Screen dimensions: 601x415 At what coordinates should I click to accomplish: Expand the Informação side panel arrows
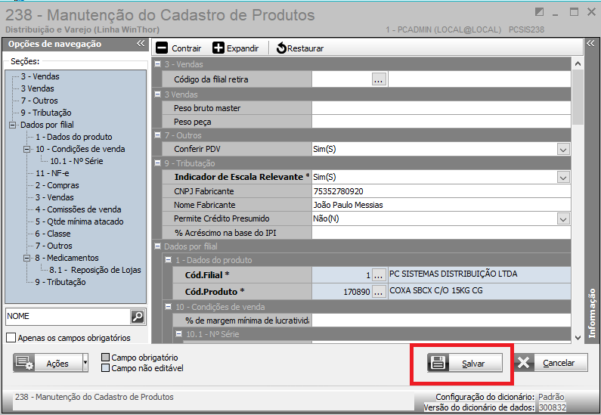click(x=590, y=44)
